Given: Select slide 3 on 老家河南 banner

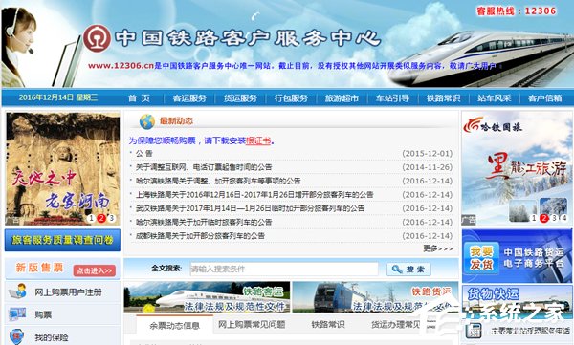Looking at the screenshot, I should pos(111,219).
